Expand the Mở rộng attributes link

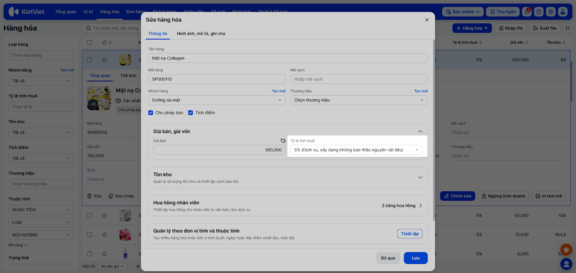coord(18,245)
